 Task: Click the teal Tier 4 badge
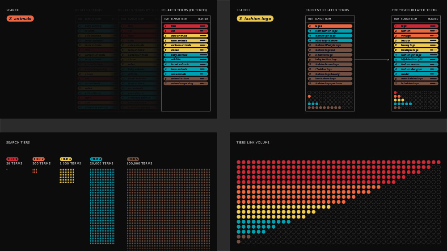click(x=96, y=159)
